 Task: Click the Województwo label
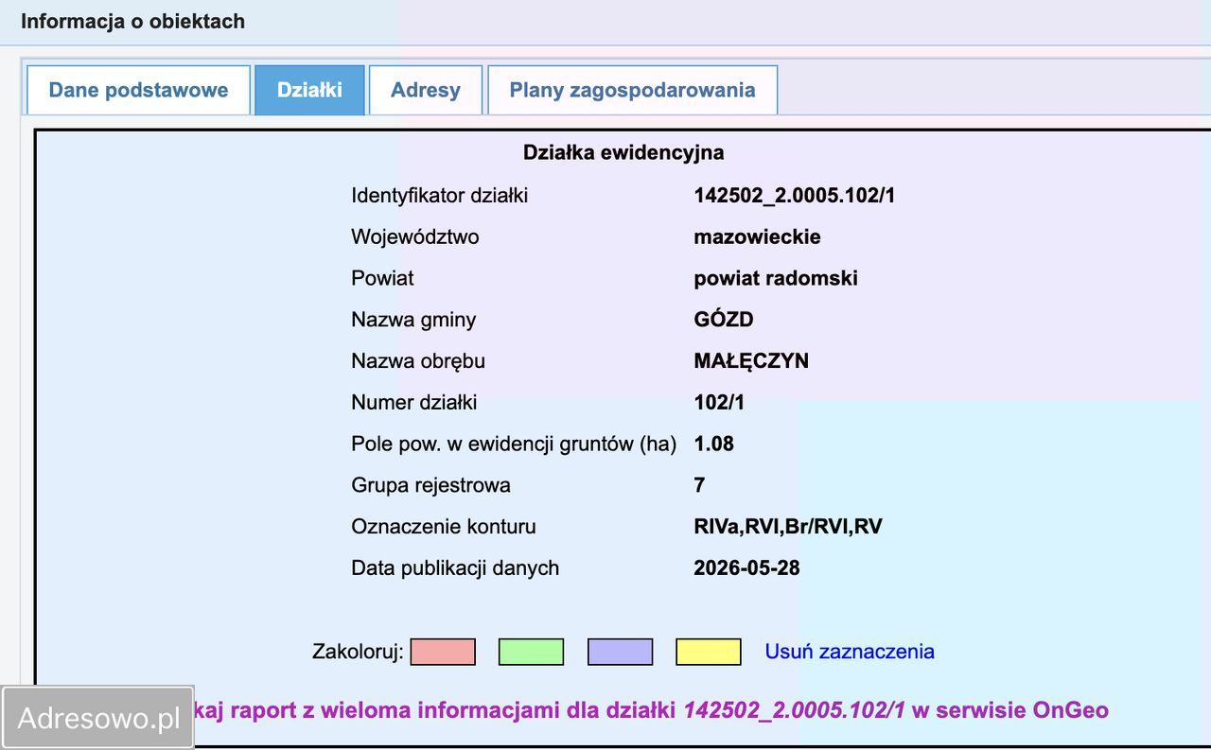414,236
